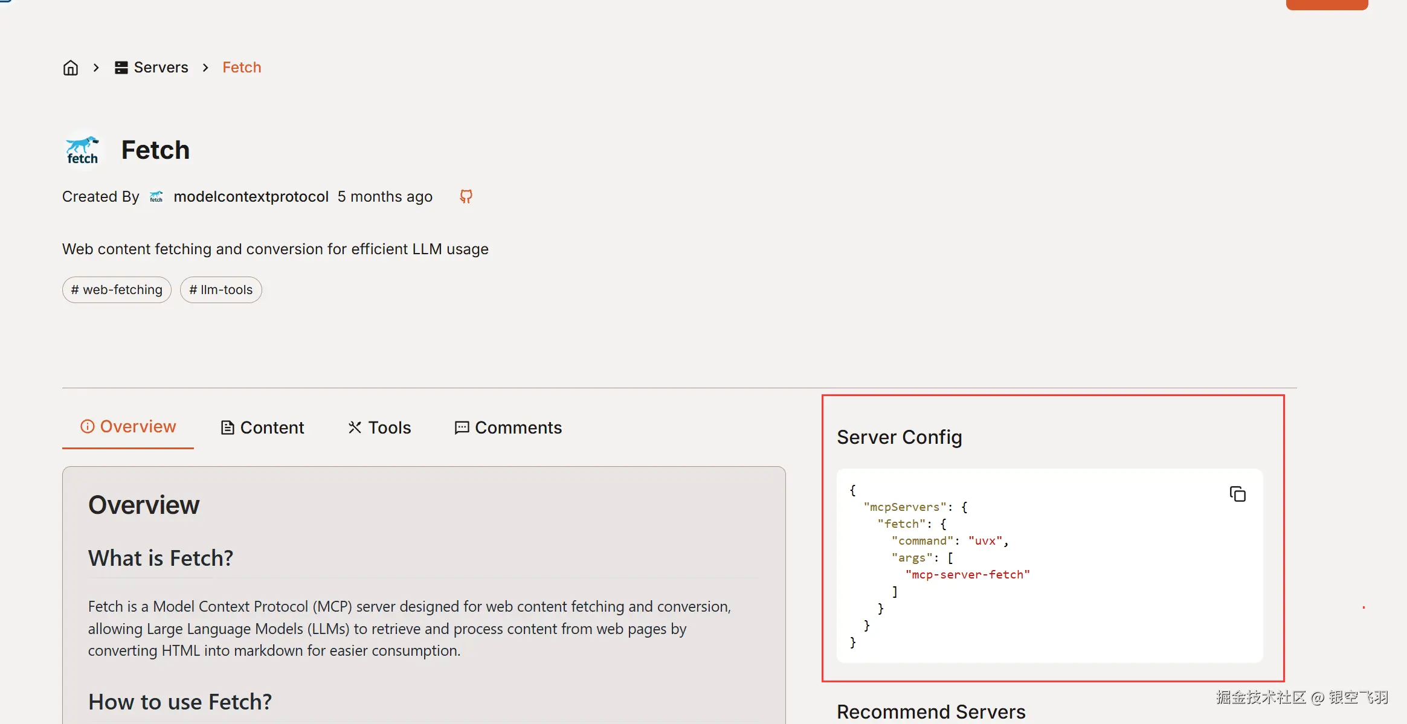The width and height of the screenshot is (1407, 724).
Task: Click the Fetch dog logo
Action: click(x=83, y=150)
